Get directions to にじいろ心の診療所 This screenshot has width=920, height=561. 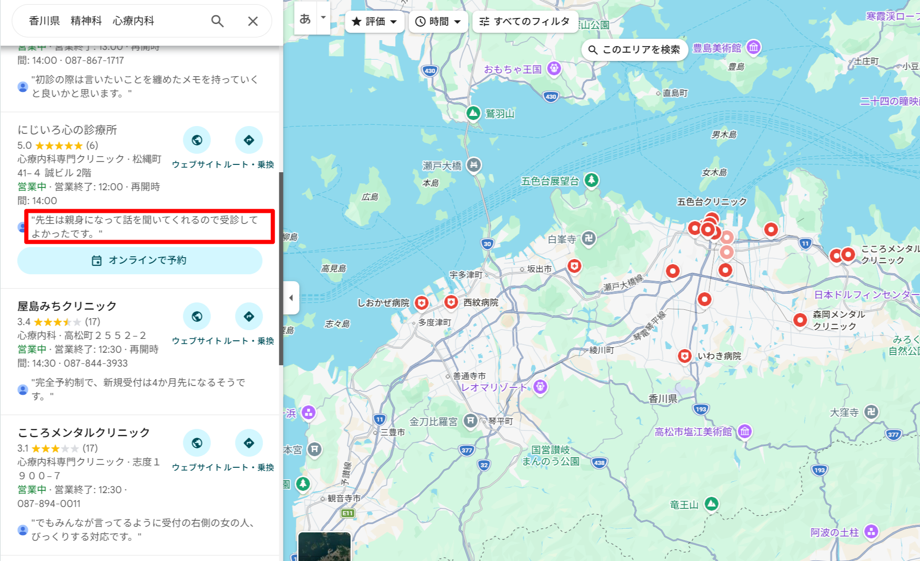click(x=249, y=140)
